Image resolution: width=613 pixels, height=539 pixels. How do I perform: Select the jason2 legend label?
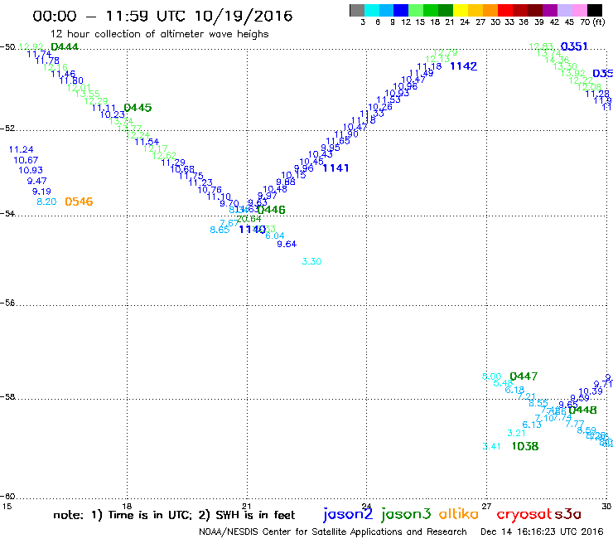point(348,514)
